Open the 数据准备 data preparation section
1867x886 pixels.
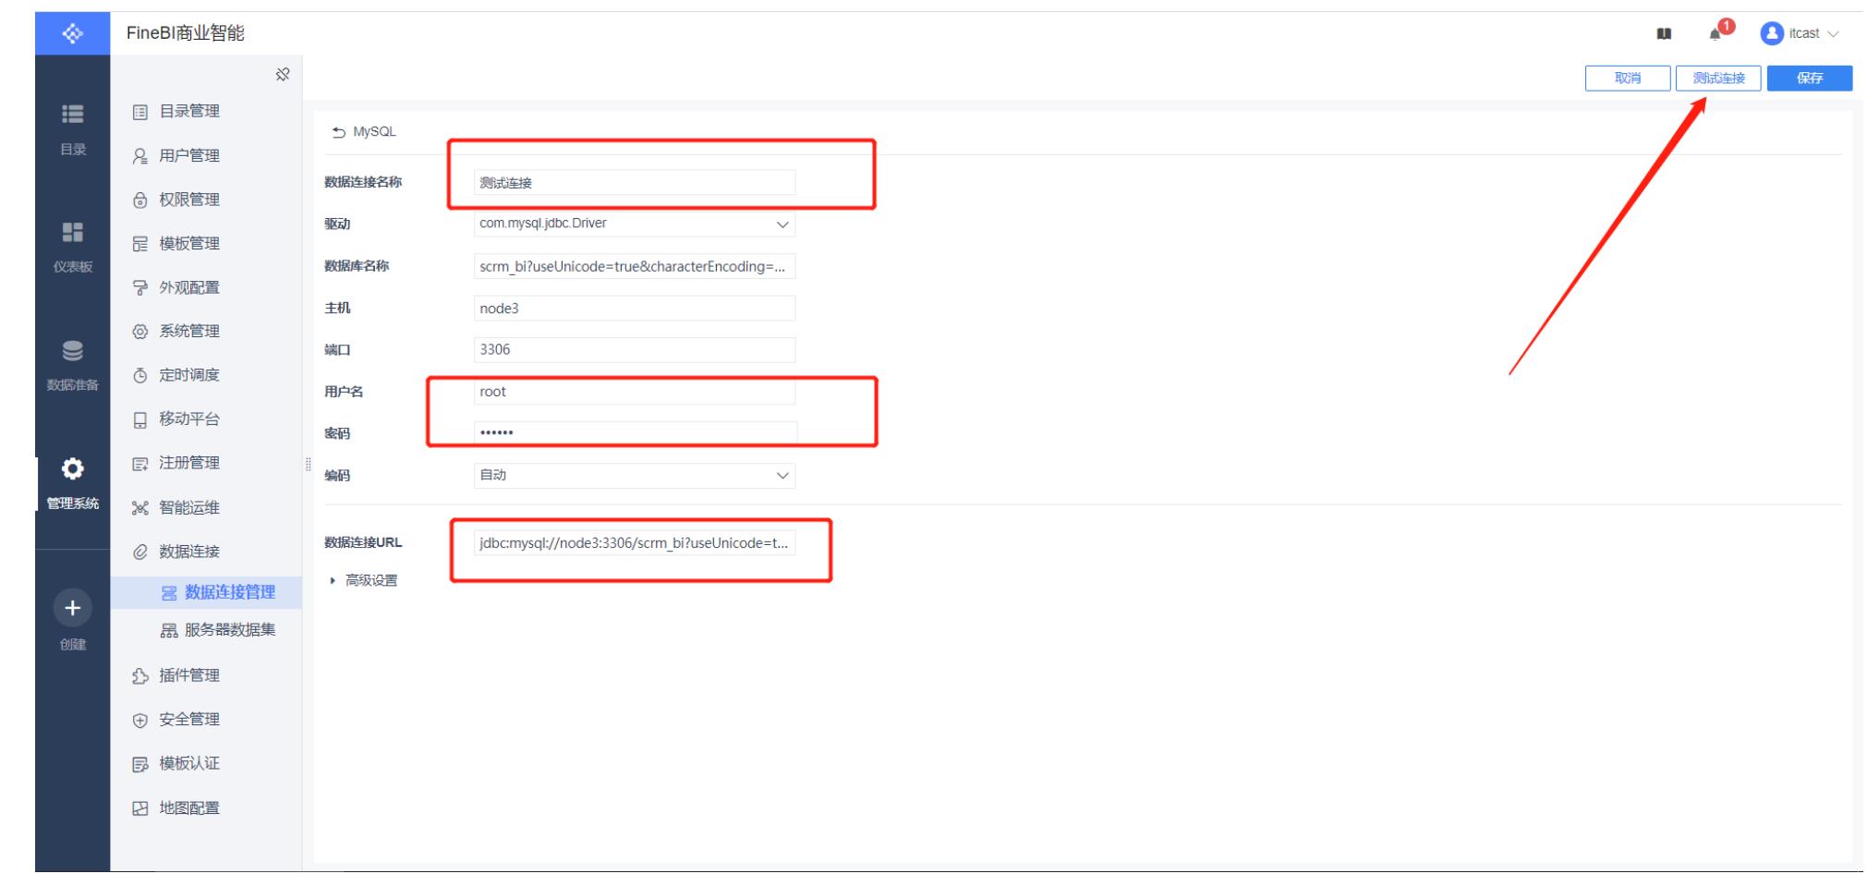pos(72,365)
